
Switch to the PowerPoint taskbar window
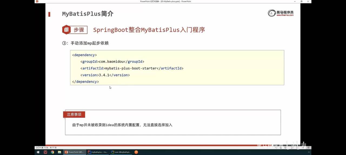(75, 152)
